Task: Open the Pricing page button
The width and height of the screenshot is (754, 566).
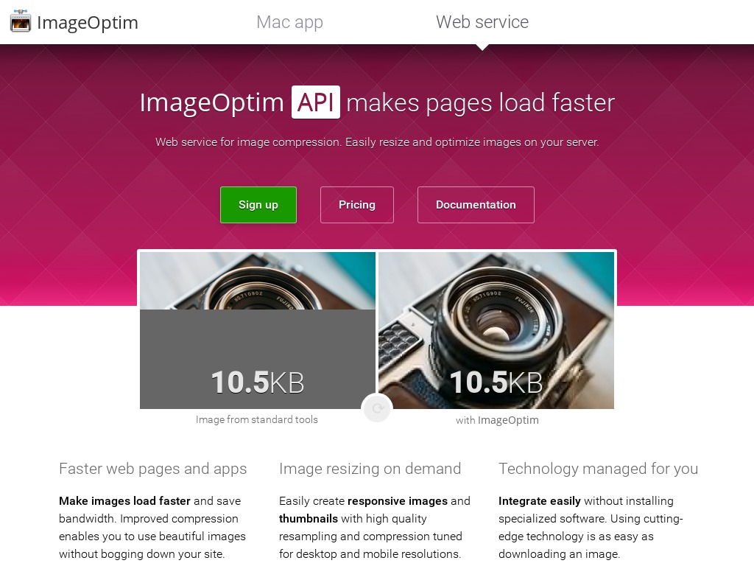Action: click(357, 205)
